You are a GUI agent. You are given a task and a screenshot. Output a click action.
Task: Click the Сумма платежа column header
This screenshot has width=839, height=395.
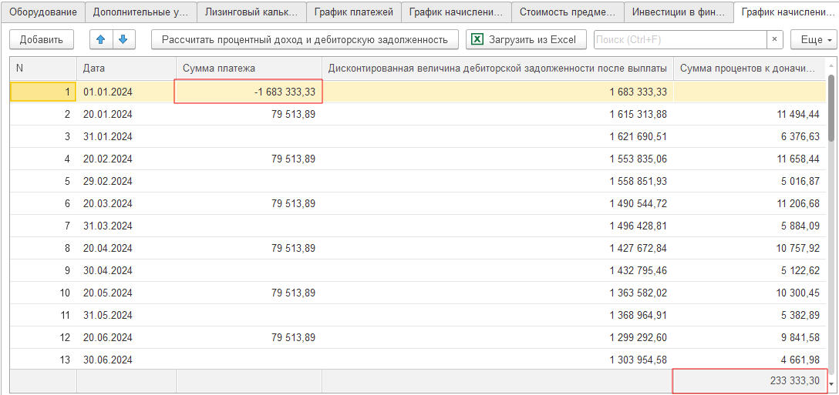[248, 69]
